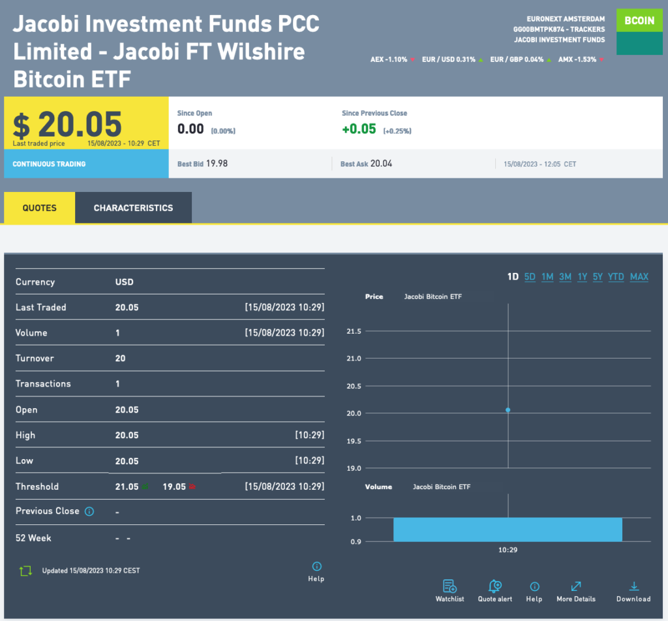Open Help icon under quotes table
Screen dimensions: 668x621
click(316, 566)
